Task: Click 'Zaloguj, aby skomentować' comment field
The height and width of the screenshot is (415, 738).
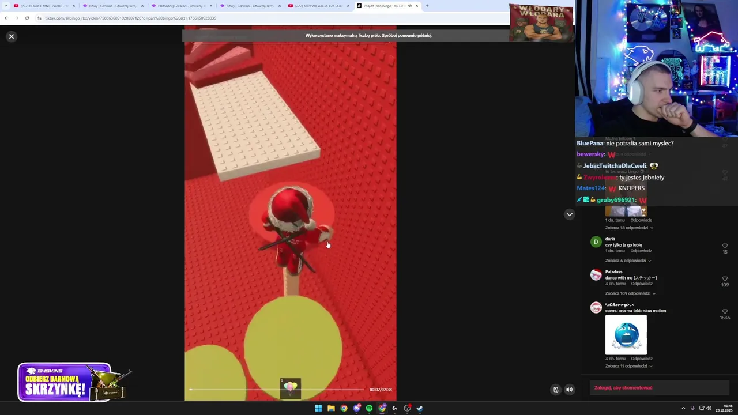Action: click(659, 388)
